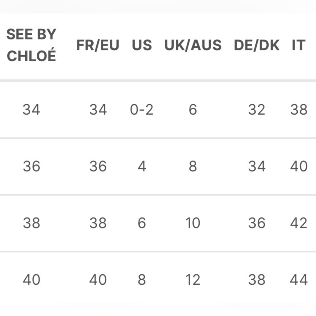Click the US column header
Screen dimensions: 316x316
point(142,45)
